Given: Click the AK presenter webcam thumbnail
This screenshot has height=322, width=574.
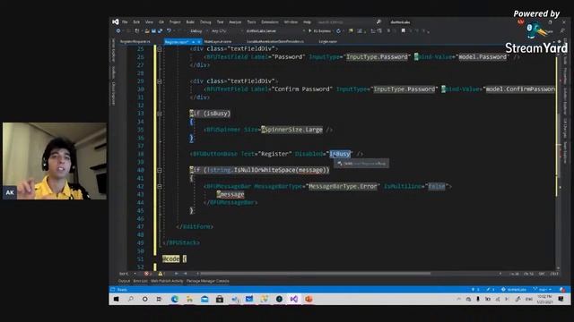Looking at the screenshot, I should click(55, 161).
